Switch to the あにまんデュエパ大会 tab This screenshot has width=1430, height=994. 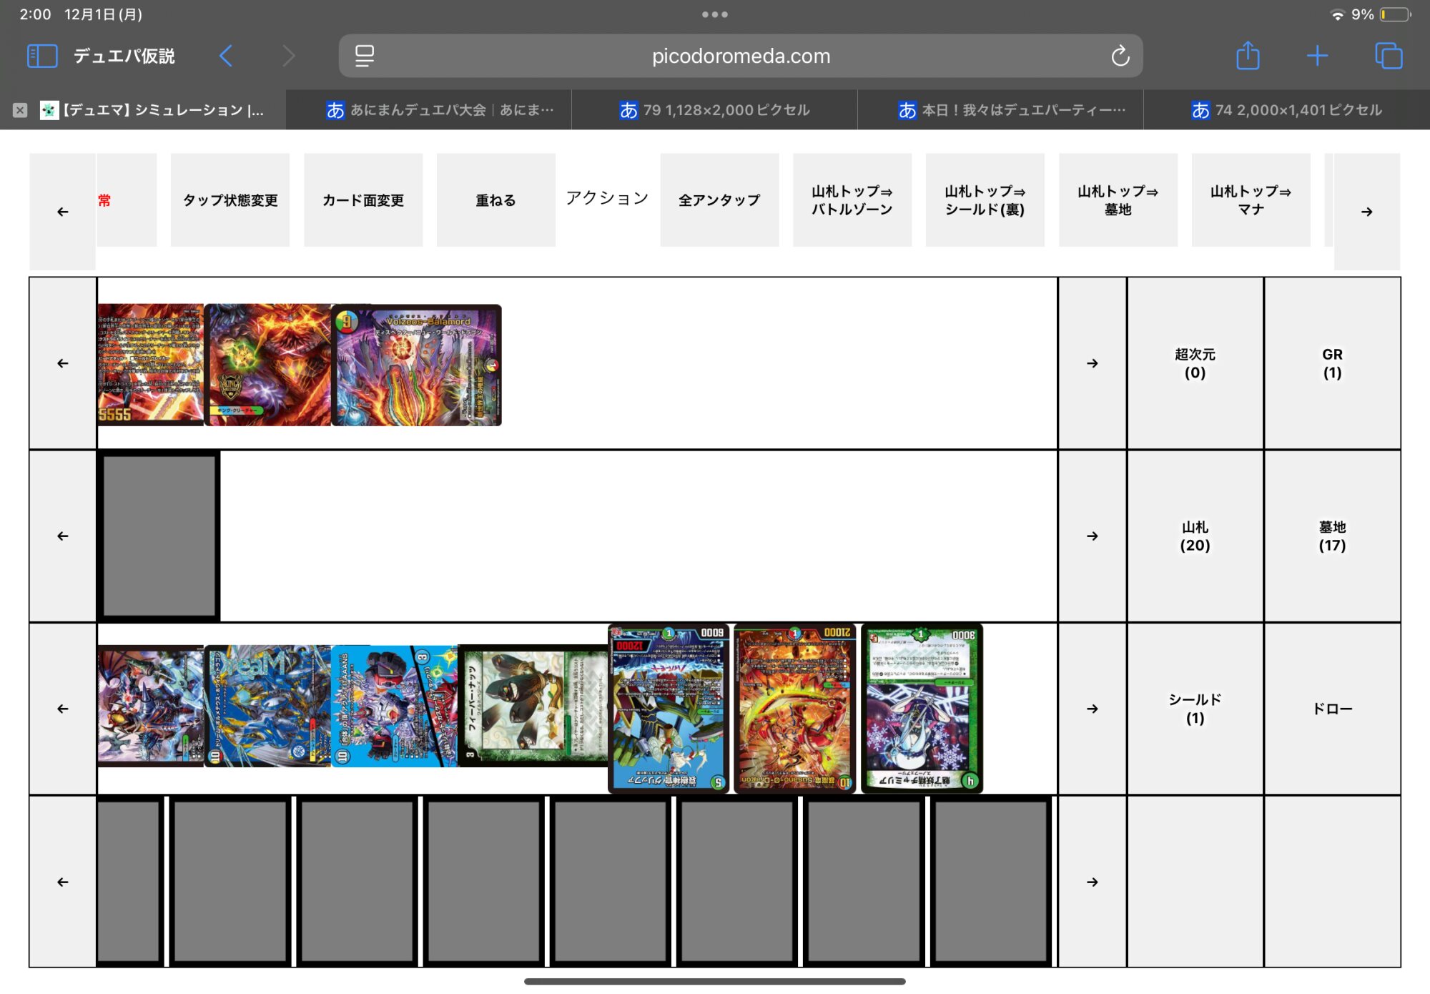[x=440, y=110]
